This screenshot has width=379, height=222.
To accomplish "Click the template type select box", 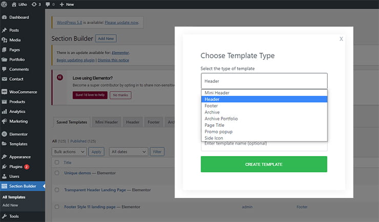I will (x=264, y=81).
